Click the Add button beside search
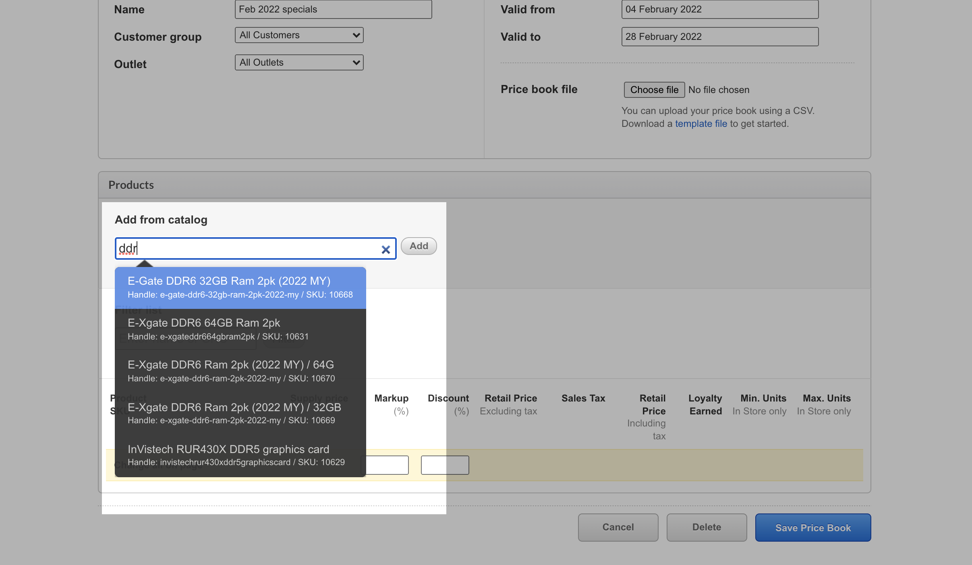 419,246
